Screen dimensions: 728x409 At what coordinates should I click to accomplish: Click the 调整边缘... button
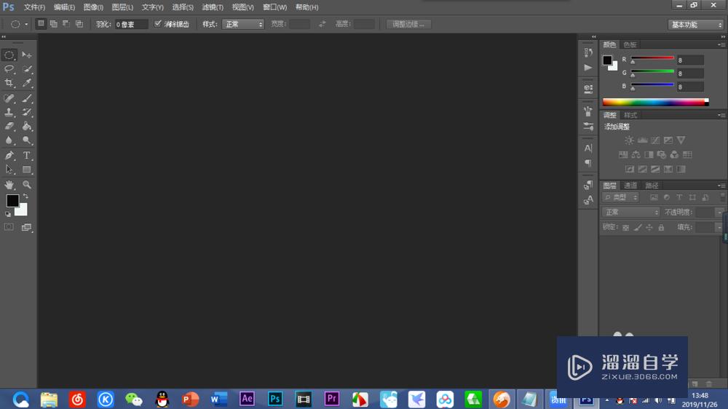pos(408,24)
